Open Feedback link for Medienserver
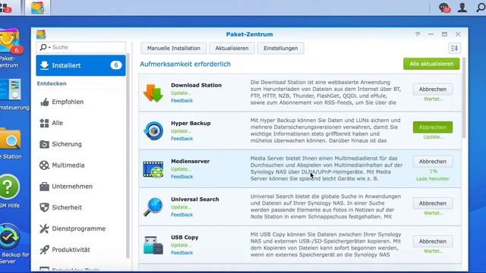This screenshot has width=486, height=273. (x=182, y=177)
